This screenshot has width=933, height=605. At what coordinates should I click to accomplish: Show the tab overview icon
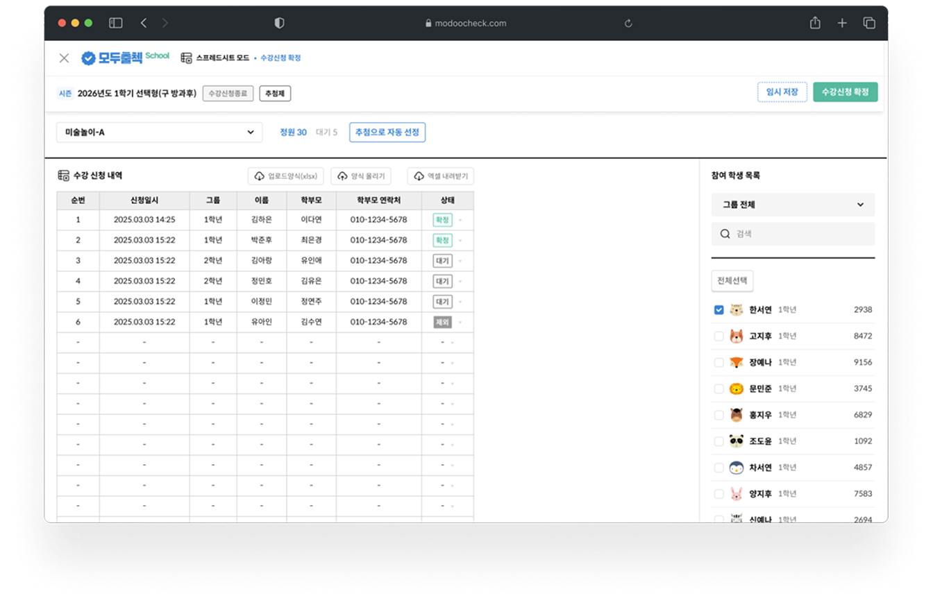(x=868, y=23)
